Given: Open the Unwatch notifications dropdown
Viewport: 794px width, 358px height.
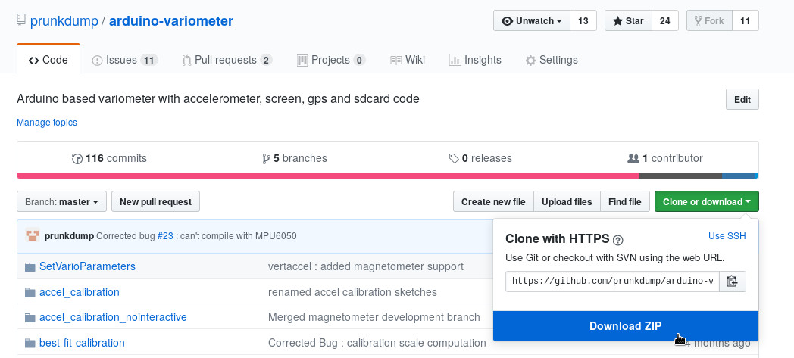Looking at the screenshot, I should coord(531,21).
